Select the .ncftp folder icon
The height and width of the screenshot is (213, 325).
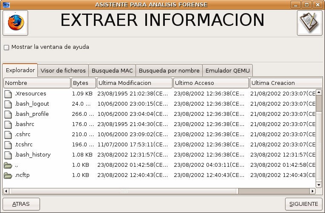pos(8,175)
